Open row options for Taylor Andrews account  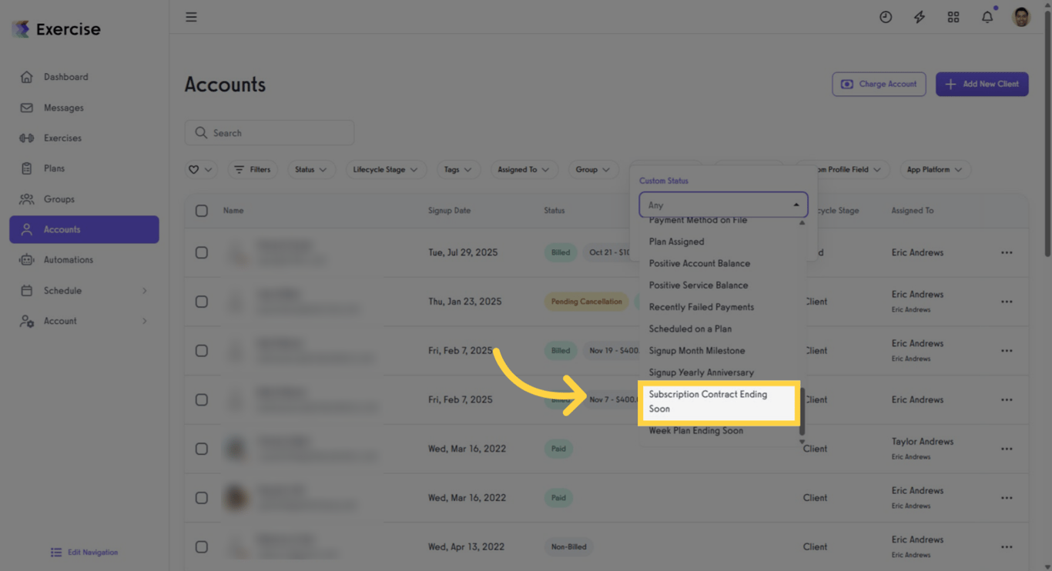pos(1007,449)
